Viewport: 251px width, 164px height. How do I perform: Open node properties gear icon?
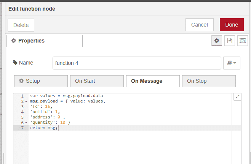[x=217, y=41]
